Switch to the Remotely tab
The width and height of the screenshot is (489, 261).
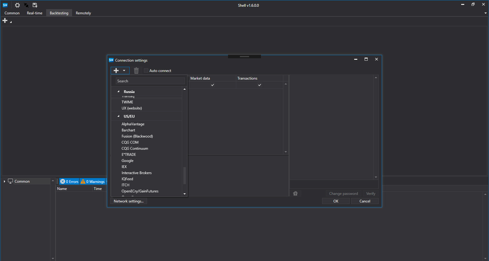83,13
